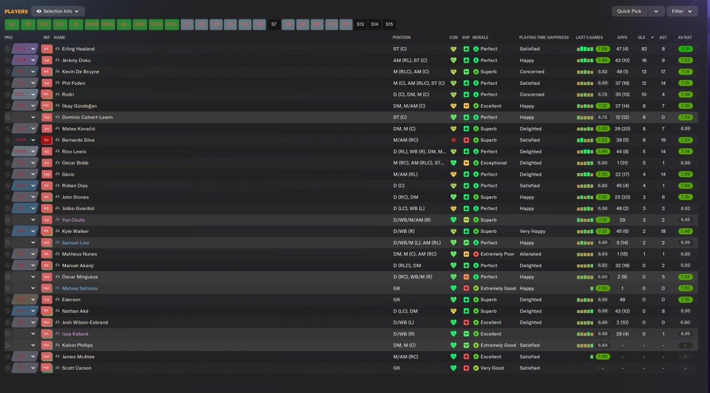This screenshot has width=710, height=393.
Task: Click Kyle Walker's 7.46 average rating badge
Action: pos(686,231)
